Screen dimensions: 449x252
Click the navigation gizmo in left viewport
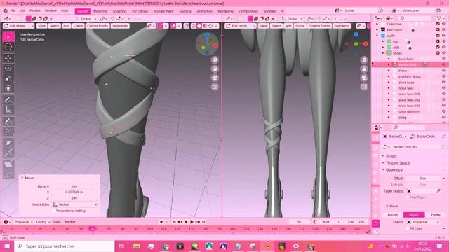coord(207,43)
